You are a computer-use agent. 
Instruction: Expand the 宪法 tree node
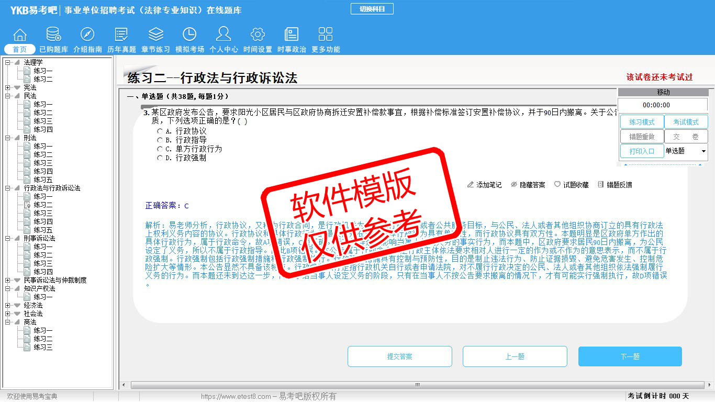point(8,87)
